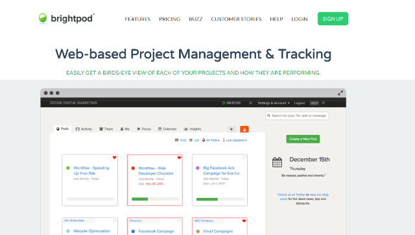Click the Create a New Pod button
Image resolution: width=415 pixels, height=235 pixels.
[x=303, y=139]
